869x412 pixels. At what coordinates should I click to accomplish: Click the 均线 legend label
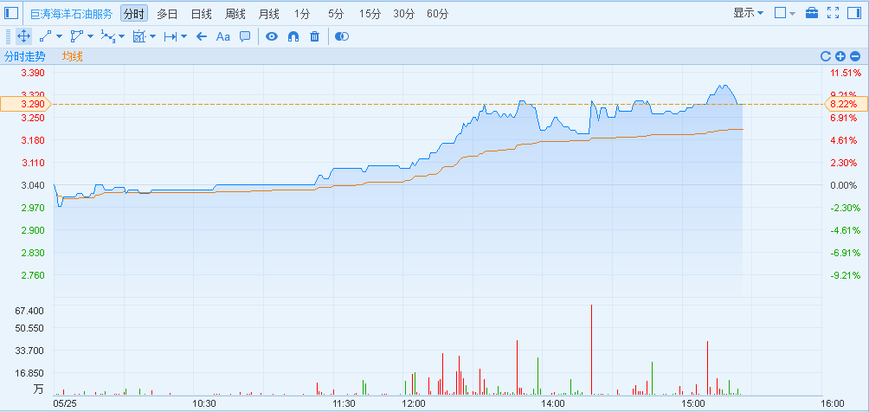tap(72, 56)
